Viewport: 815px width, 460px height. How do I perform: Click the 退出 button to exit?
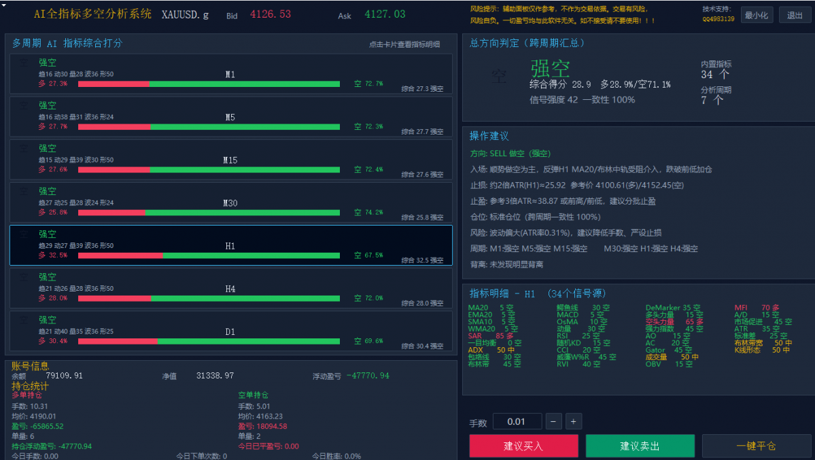795,15
